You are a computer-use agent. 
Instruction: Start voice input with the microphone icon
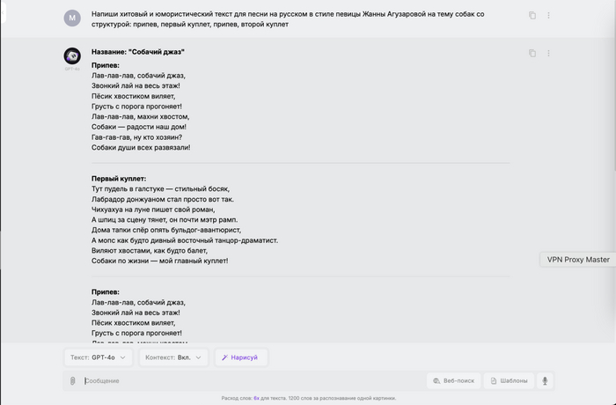pos(546,380)
